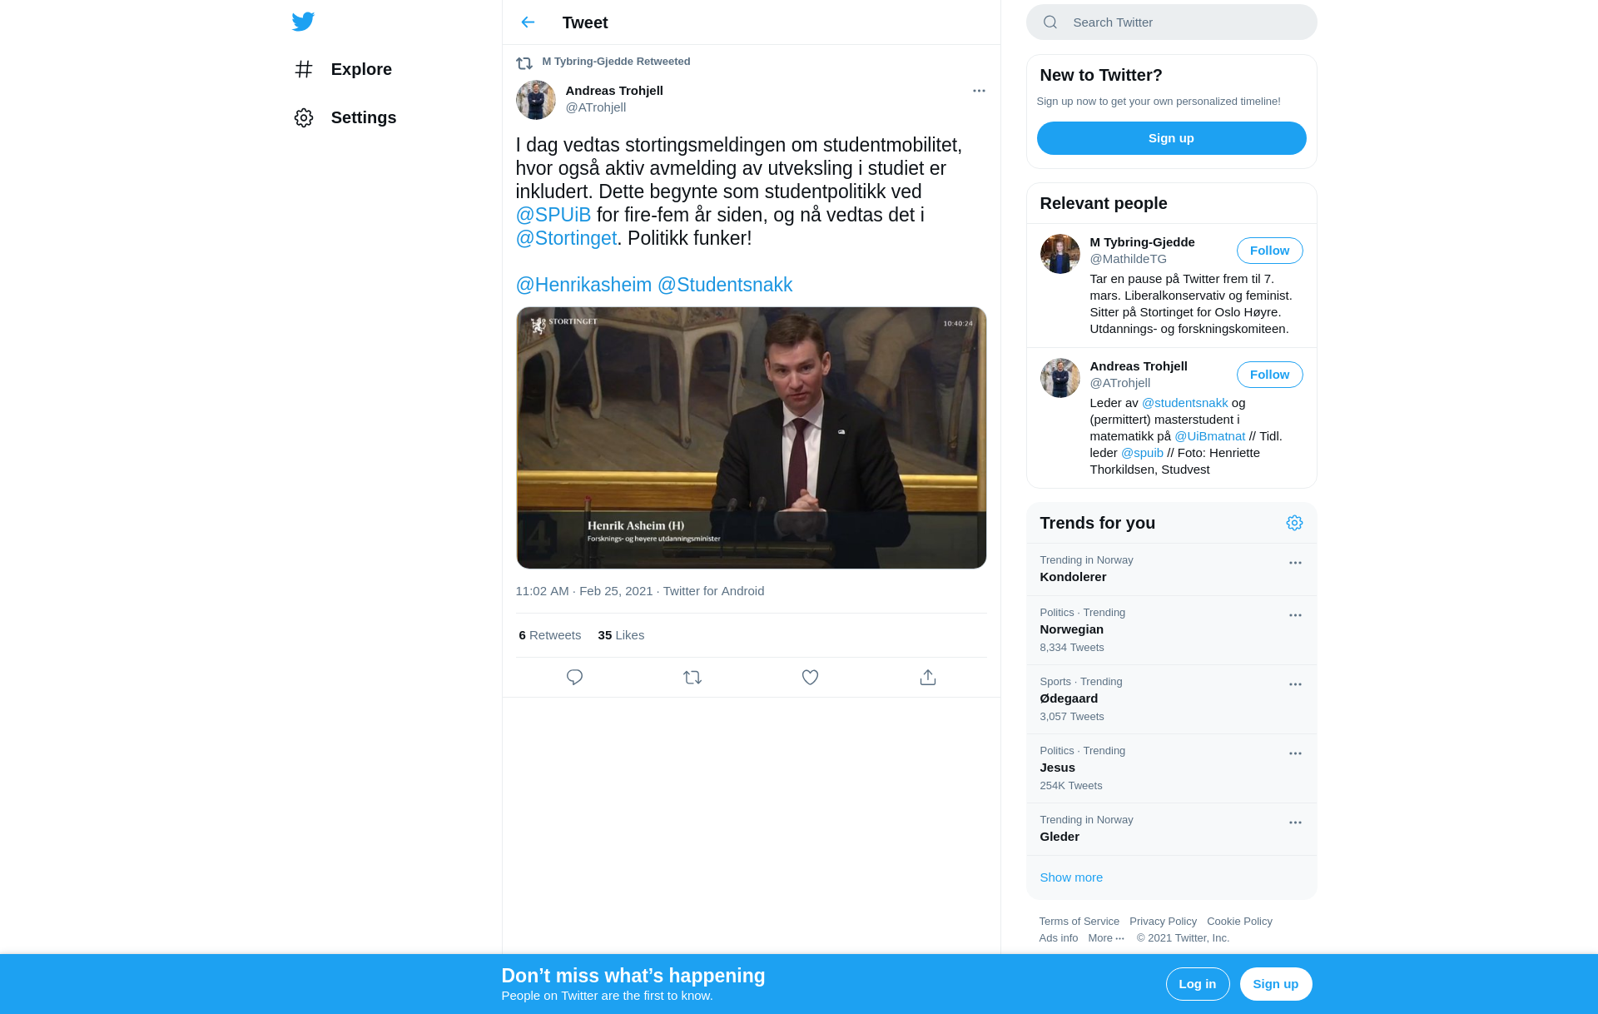Expand the footer More menu
Screen dimensions: 1598x1014
pos(1106,938)
